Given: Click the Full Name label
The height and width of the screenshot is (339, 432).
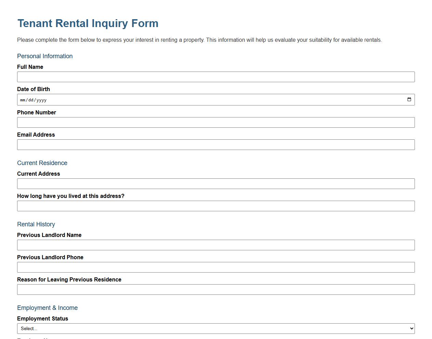Looking at the screenshot, I should 30,67.
